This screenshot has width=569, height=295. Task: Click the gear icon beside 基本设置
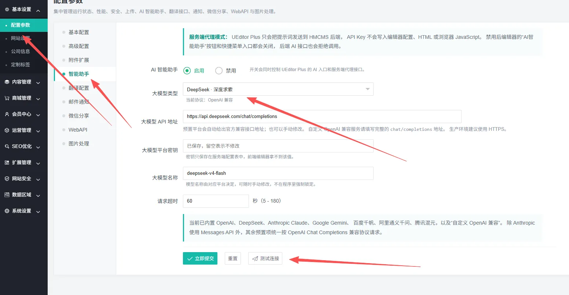(x=7, y=10)
